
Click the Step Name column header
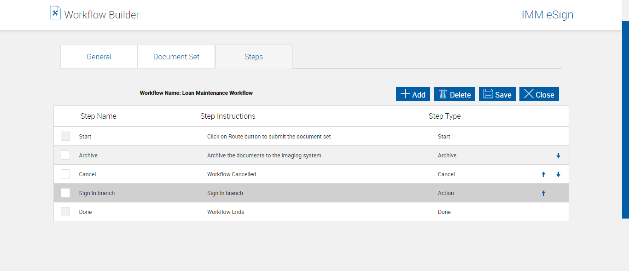(98, 116)
